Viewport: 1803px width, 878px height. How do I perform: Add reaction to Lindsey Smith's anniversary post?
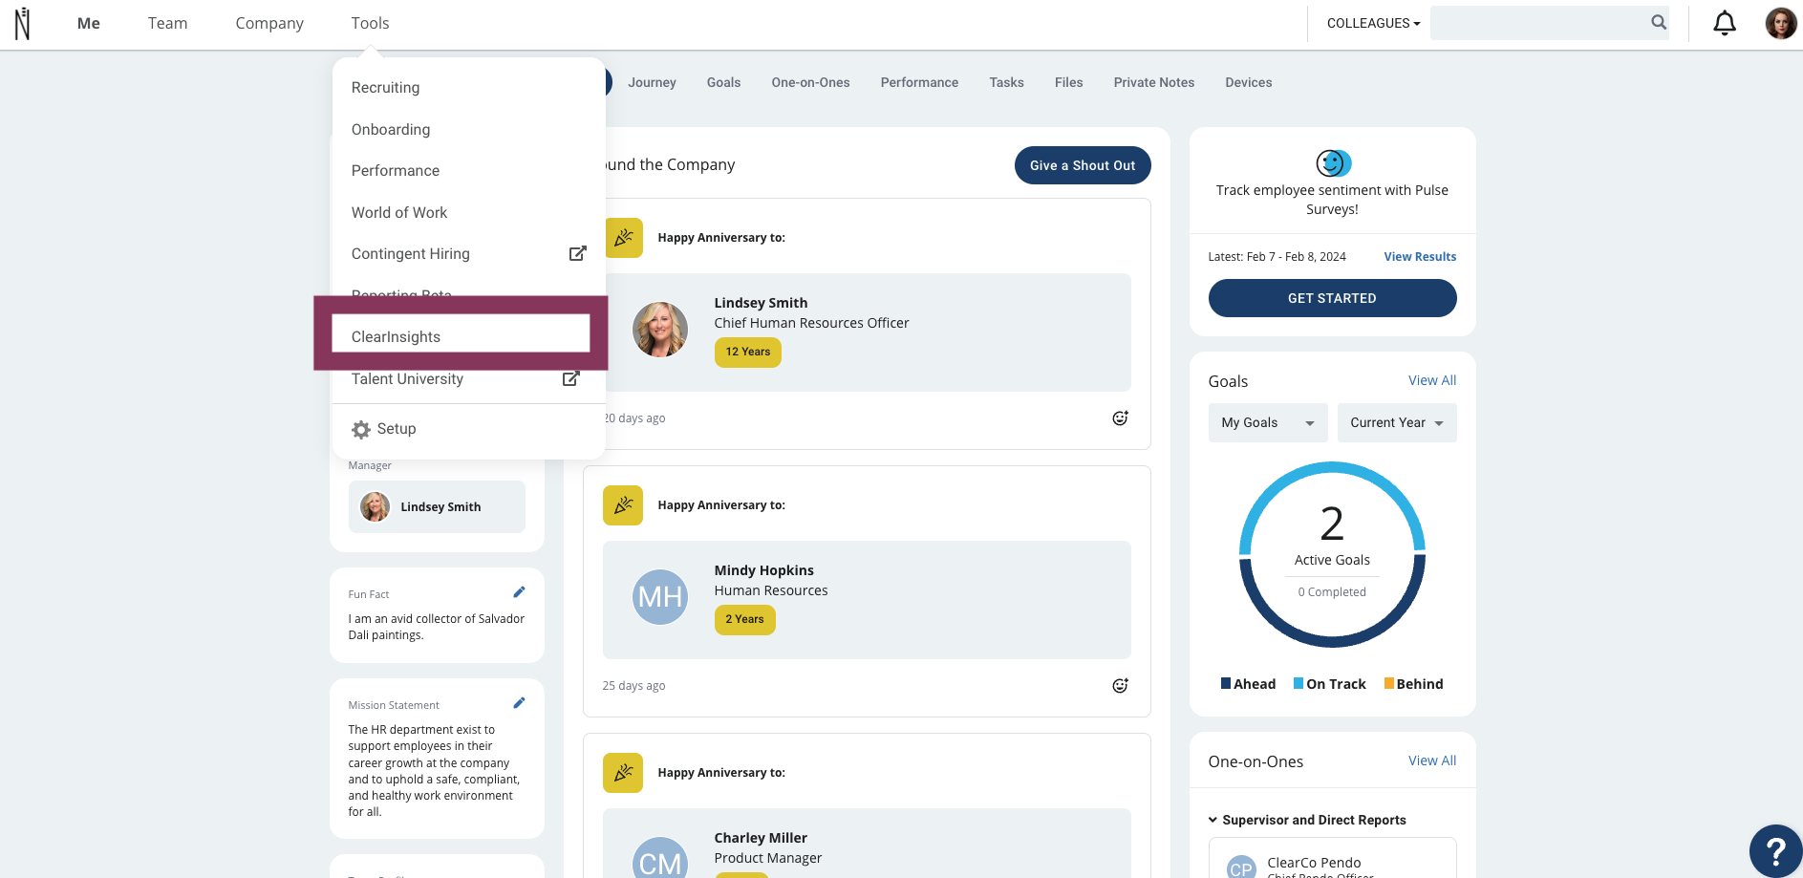click(x=1120, y=418)
